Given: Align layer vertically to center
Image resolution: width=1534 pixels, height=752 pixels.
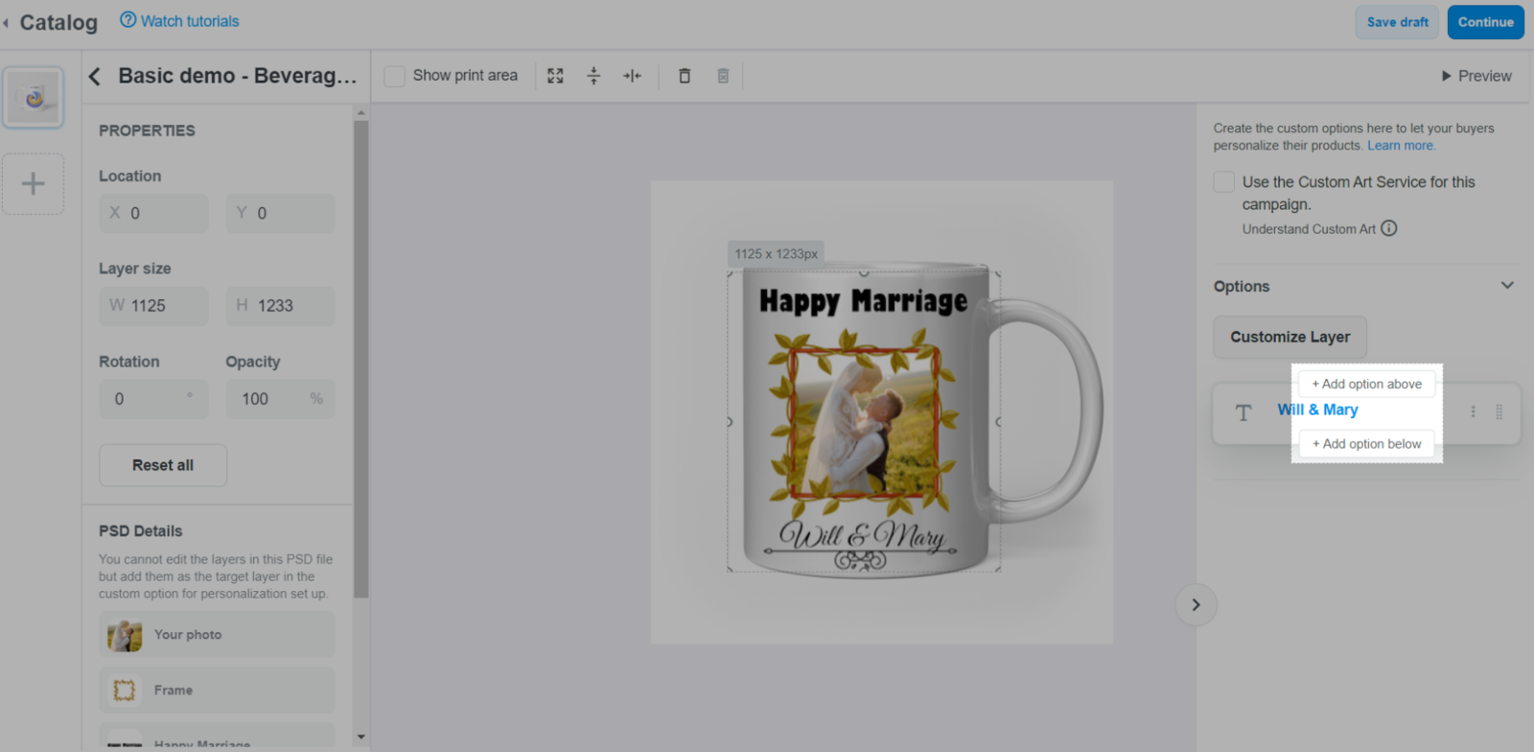Looking at the screenshot, I should (x=593, y=76).
